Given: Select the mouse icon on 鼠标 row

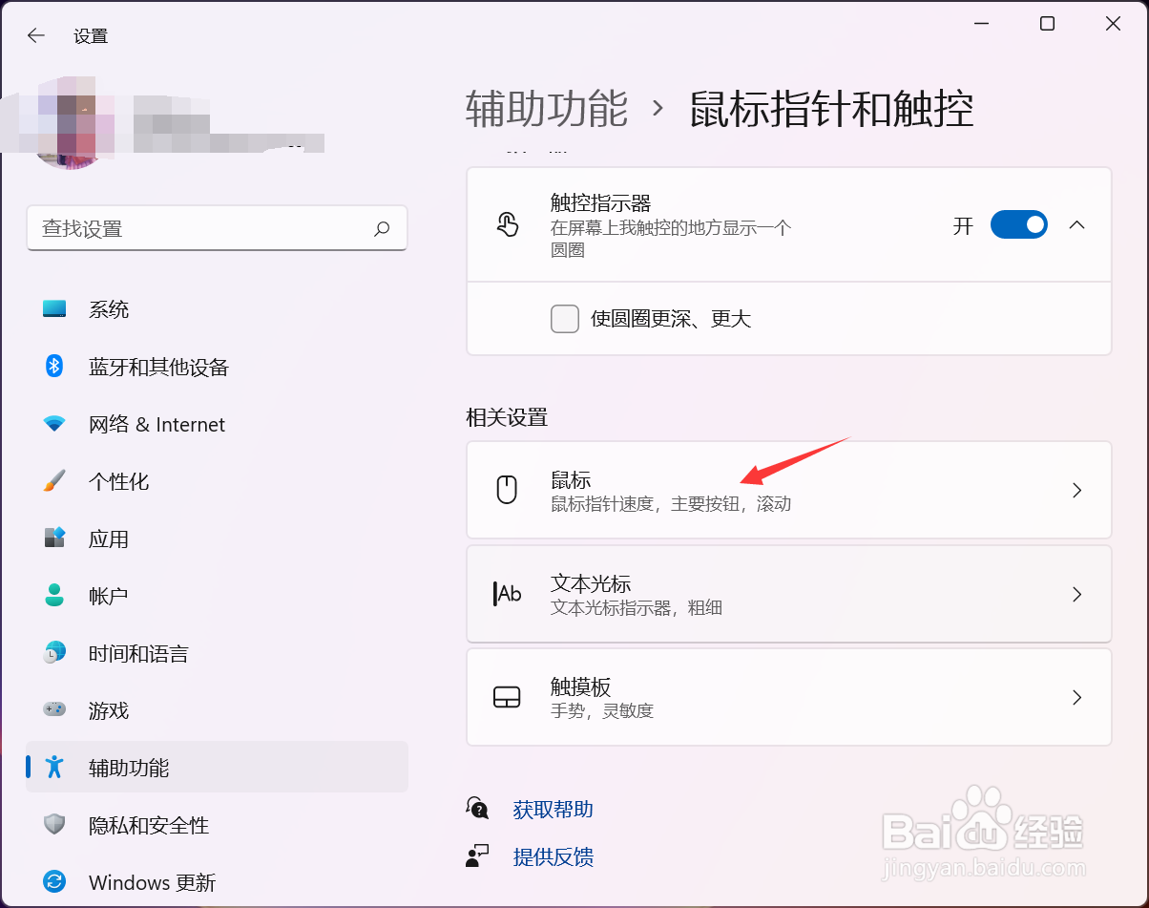Looking at the screenshot, I should pos(507,490).
